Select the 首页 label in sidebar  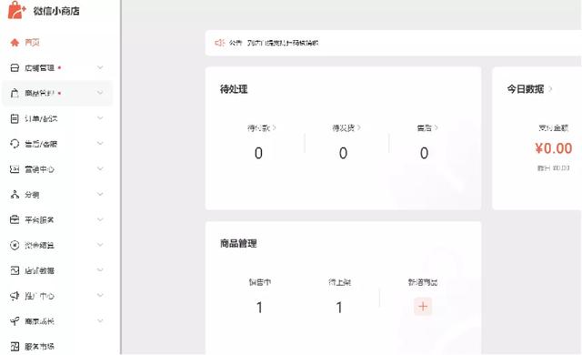(32, 43)
